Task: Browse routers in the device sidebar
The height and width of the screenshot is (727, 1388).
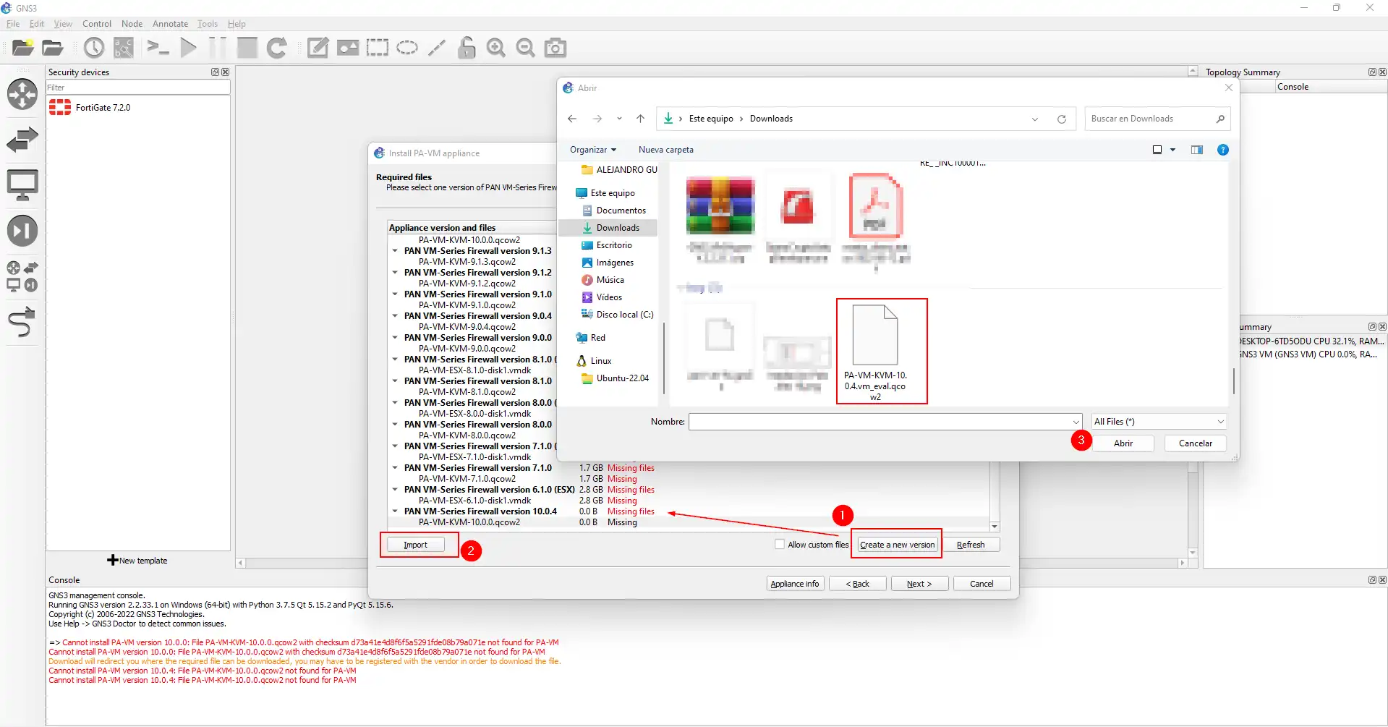Action: [x=22, y=94]
